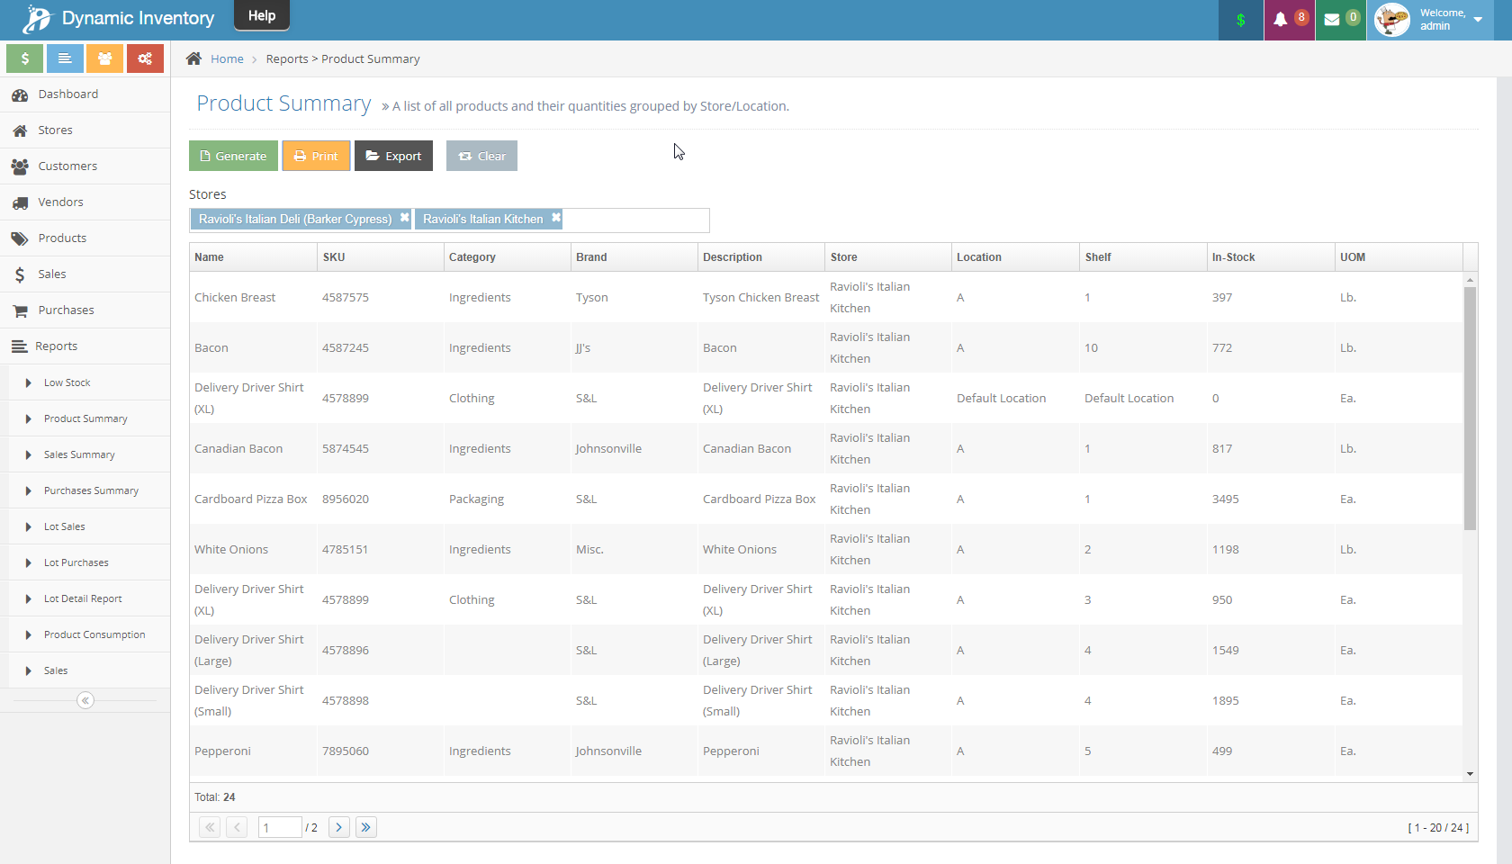
Task: Remove the Ravioli's Italian Kitchen store filter
Action: [555, 218]
